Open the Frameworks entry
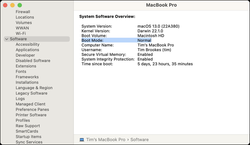 click(x=27, y=77)
